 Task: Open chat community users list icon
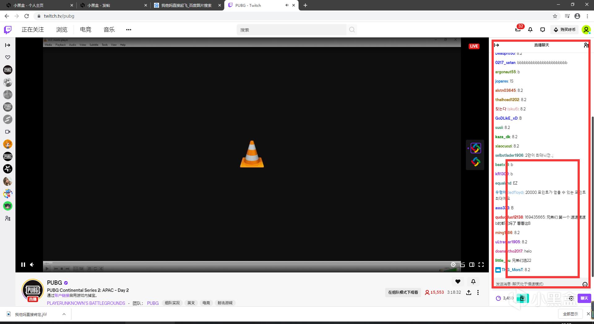coord(586,45)
